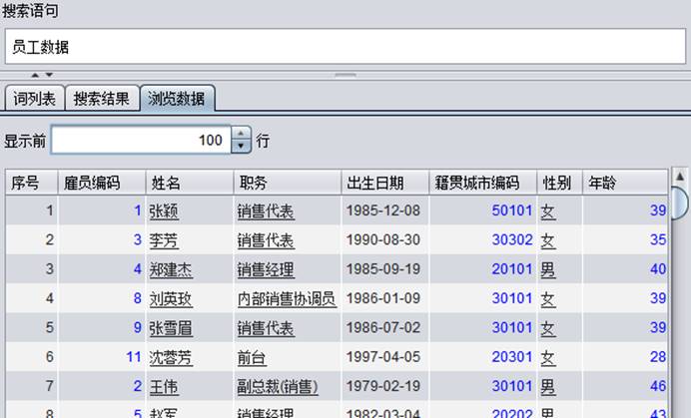This screenshot has height=418, width=691.
Task: Open the 张颖 name link
Action: (x=164, y=211)
